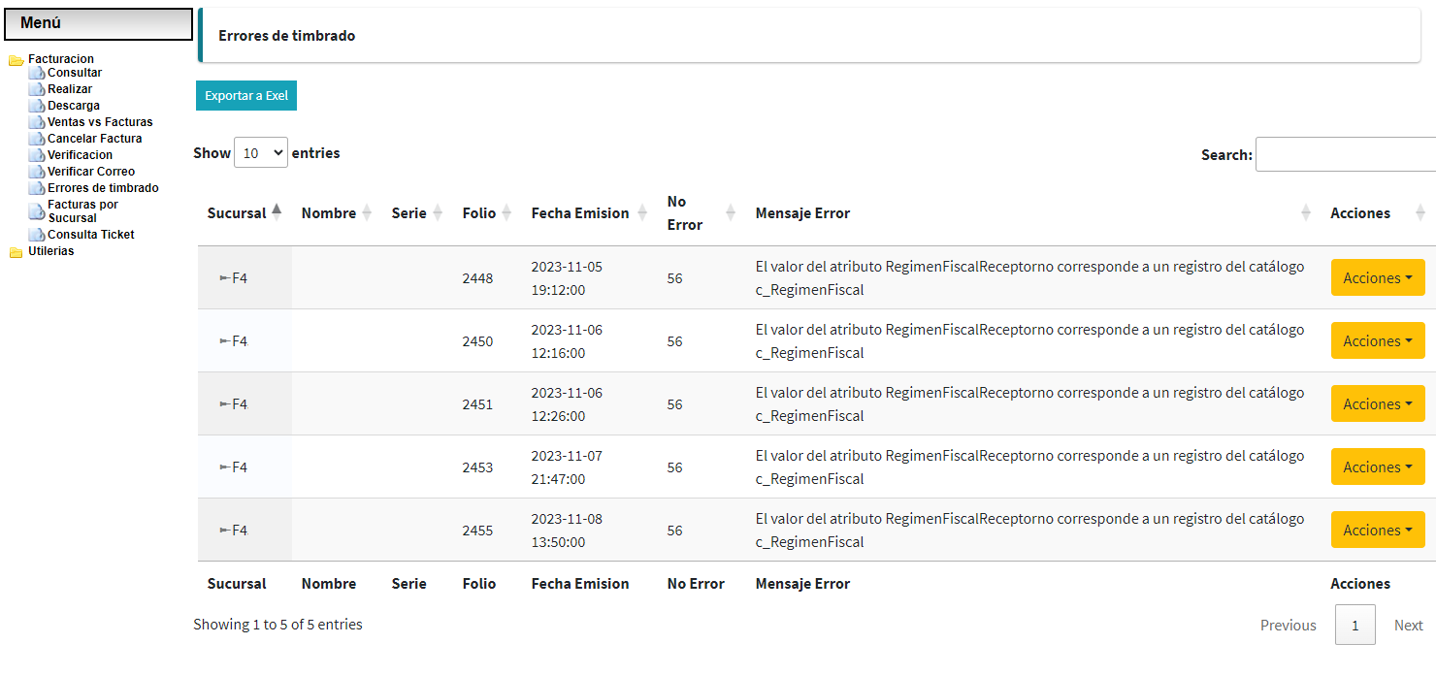Viewport: 1436px width, 676px height.
Task: Open Acciones dropdown for folio 2448
Action: point(1377,278)
